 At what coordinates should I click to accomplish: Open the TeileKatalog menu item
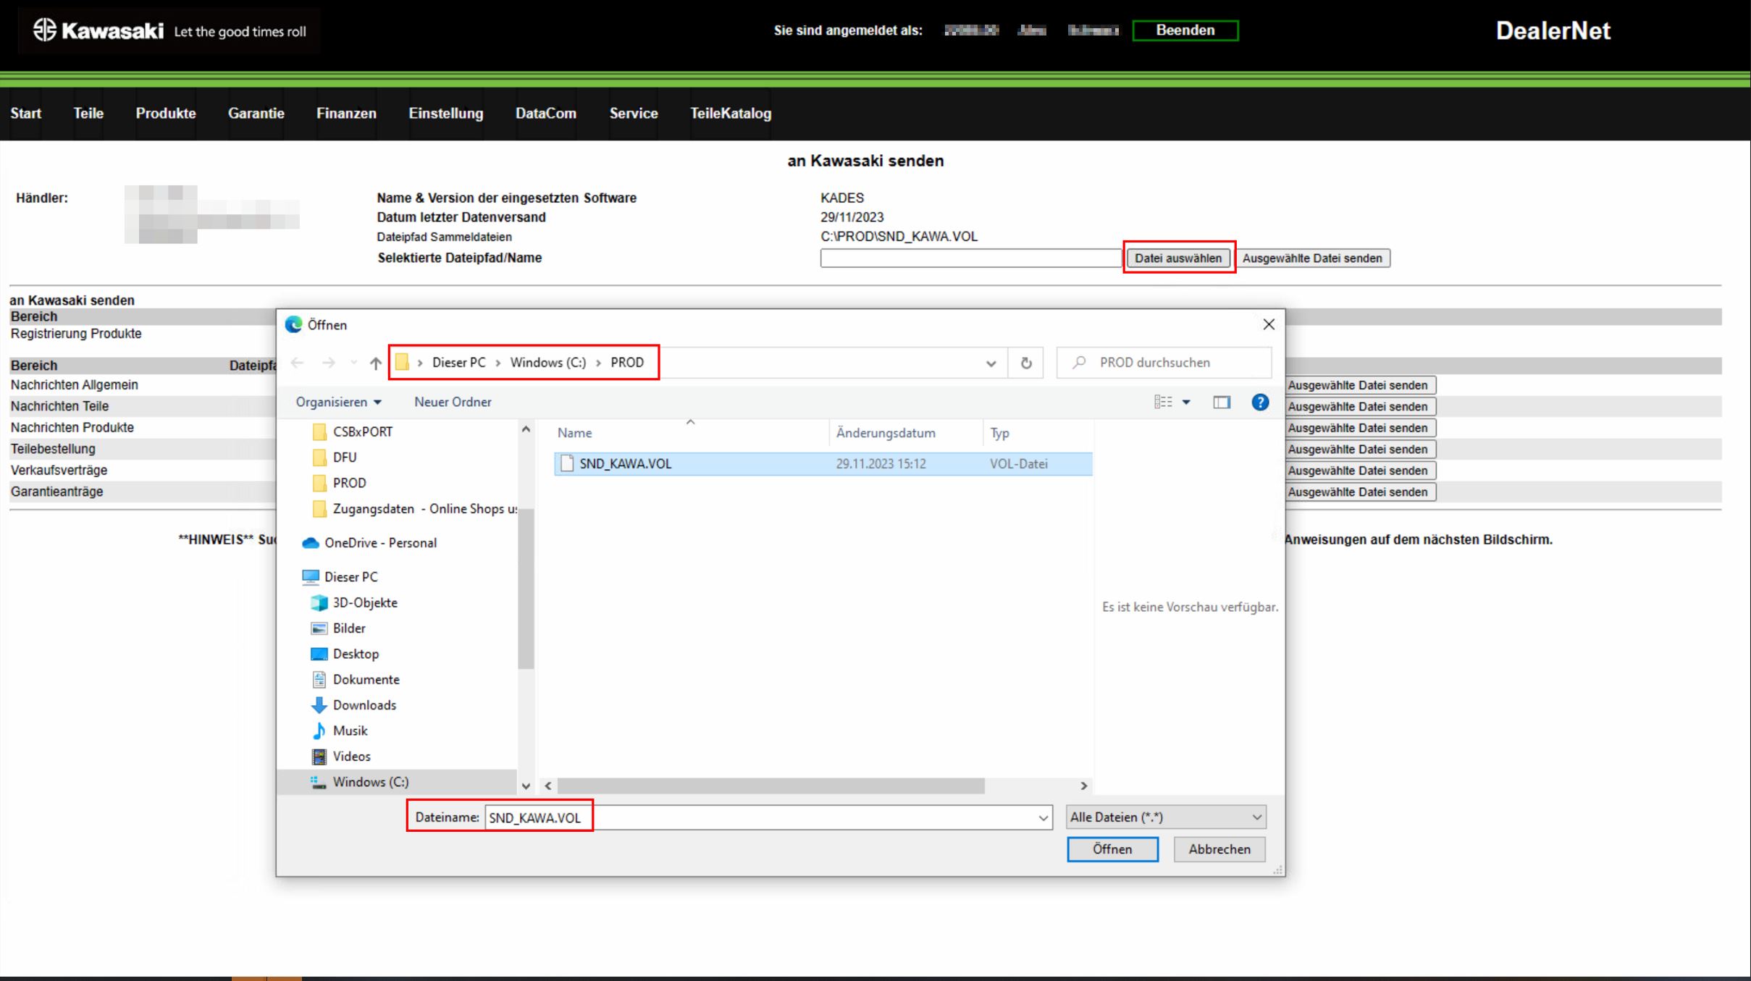click(x=730, y=113)
